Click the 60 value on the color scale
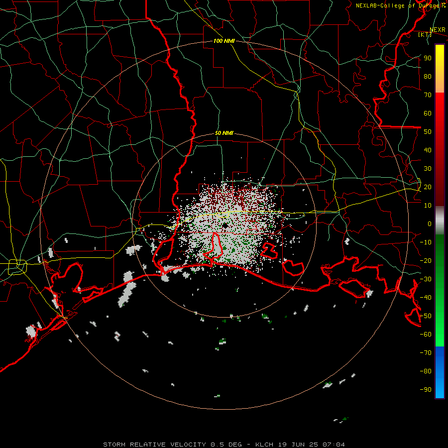 [428, 113]
